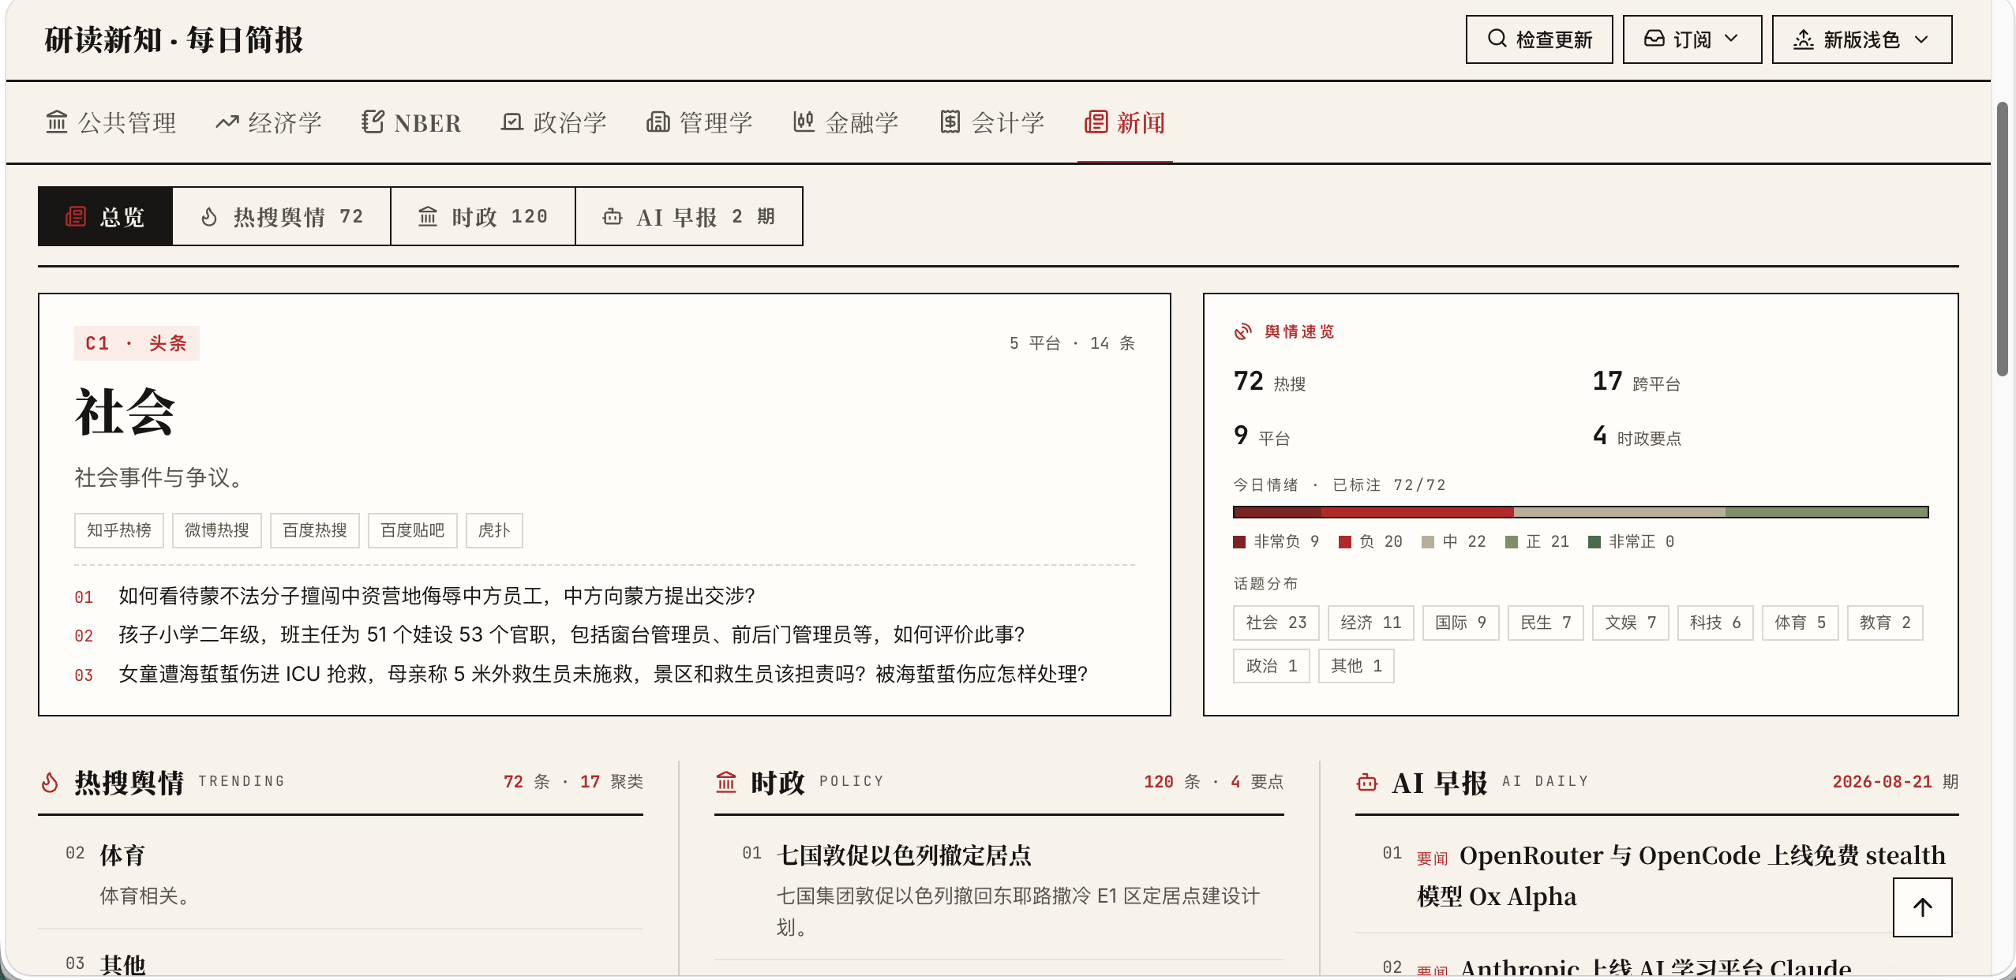Click the 非常负 dark red legend swatch
Image resolution: width=2016 pixels, height=980 pixels.
click(1239, 542)
